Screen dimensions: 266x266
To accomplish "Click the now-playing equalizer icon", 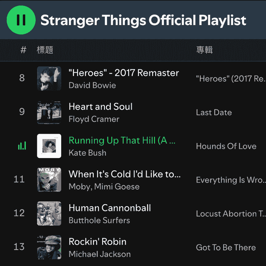I will click(22, 146).
